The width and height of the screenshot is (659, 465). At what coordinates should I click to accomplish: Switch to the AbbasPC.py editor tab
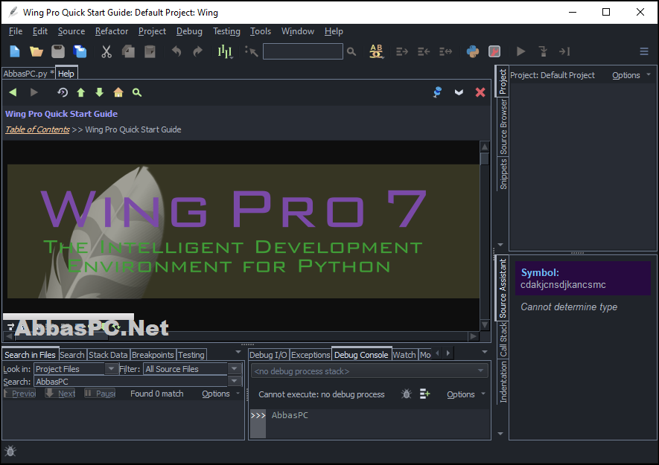coord(28,74)
